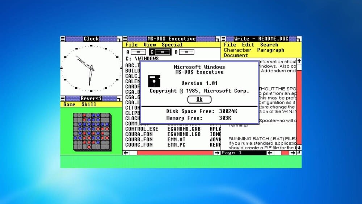
Task: Select drive C icon in MS-DOS Executive
Action: pyautogui.click(x=163, y=52)
